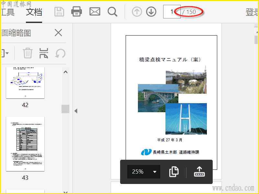Go to the previous page arrow
The width and height of the screenshot is (259, 194).
[x=137, y=12]
